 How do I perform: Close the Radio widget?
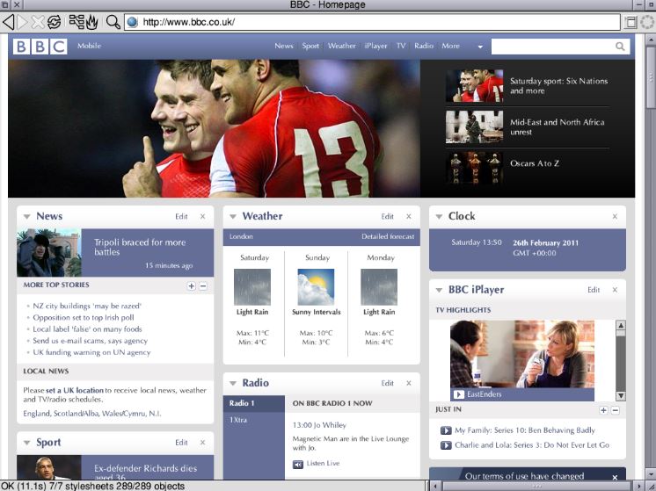click(x=409, y=383)
